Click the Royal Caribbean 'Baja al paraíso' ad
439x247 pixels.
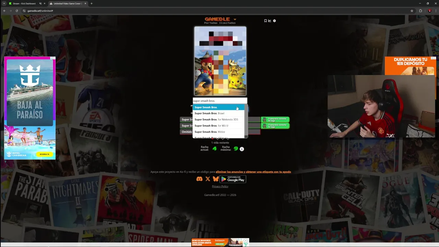(x=30, y=108)
